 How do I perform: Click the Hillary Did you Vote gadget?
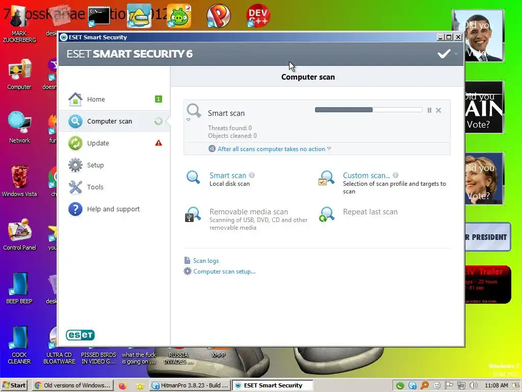(484, 179)
